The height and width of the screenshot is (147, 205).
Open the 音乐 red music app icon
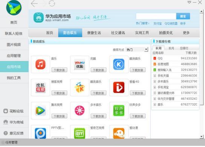(x=41, y=64)
